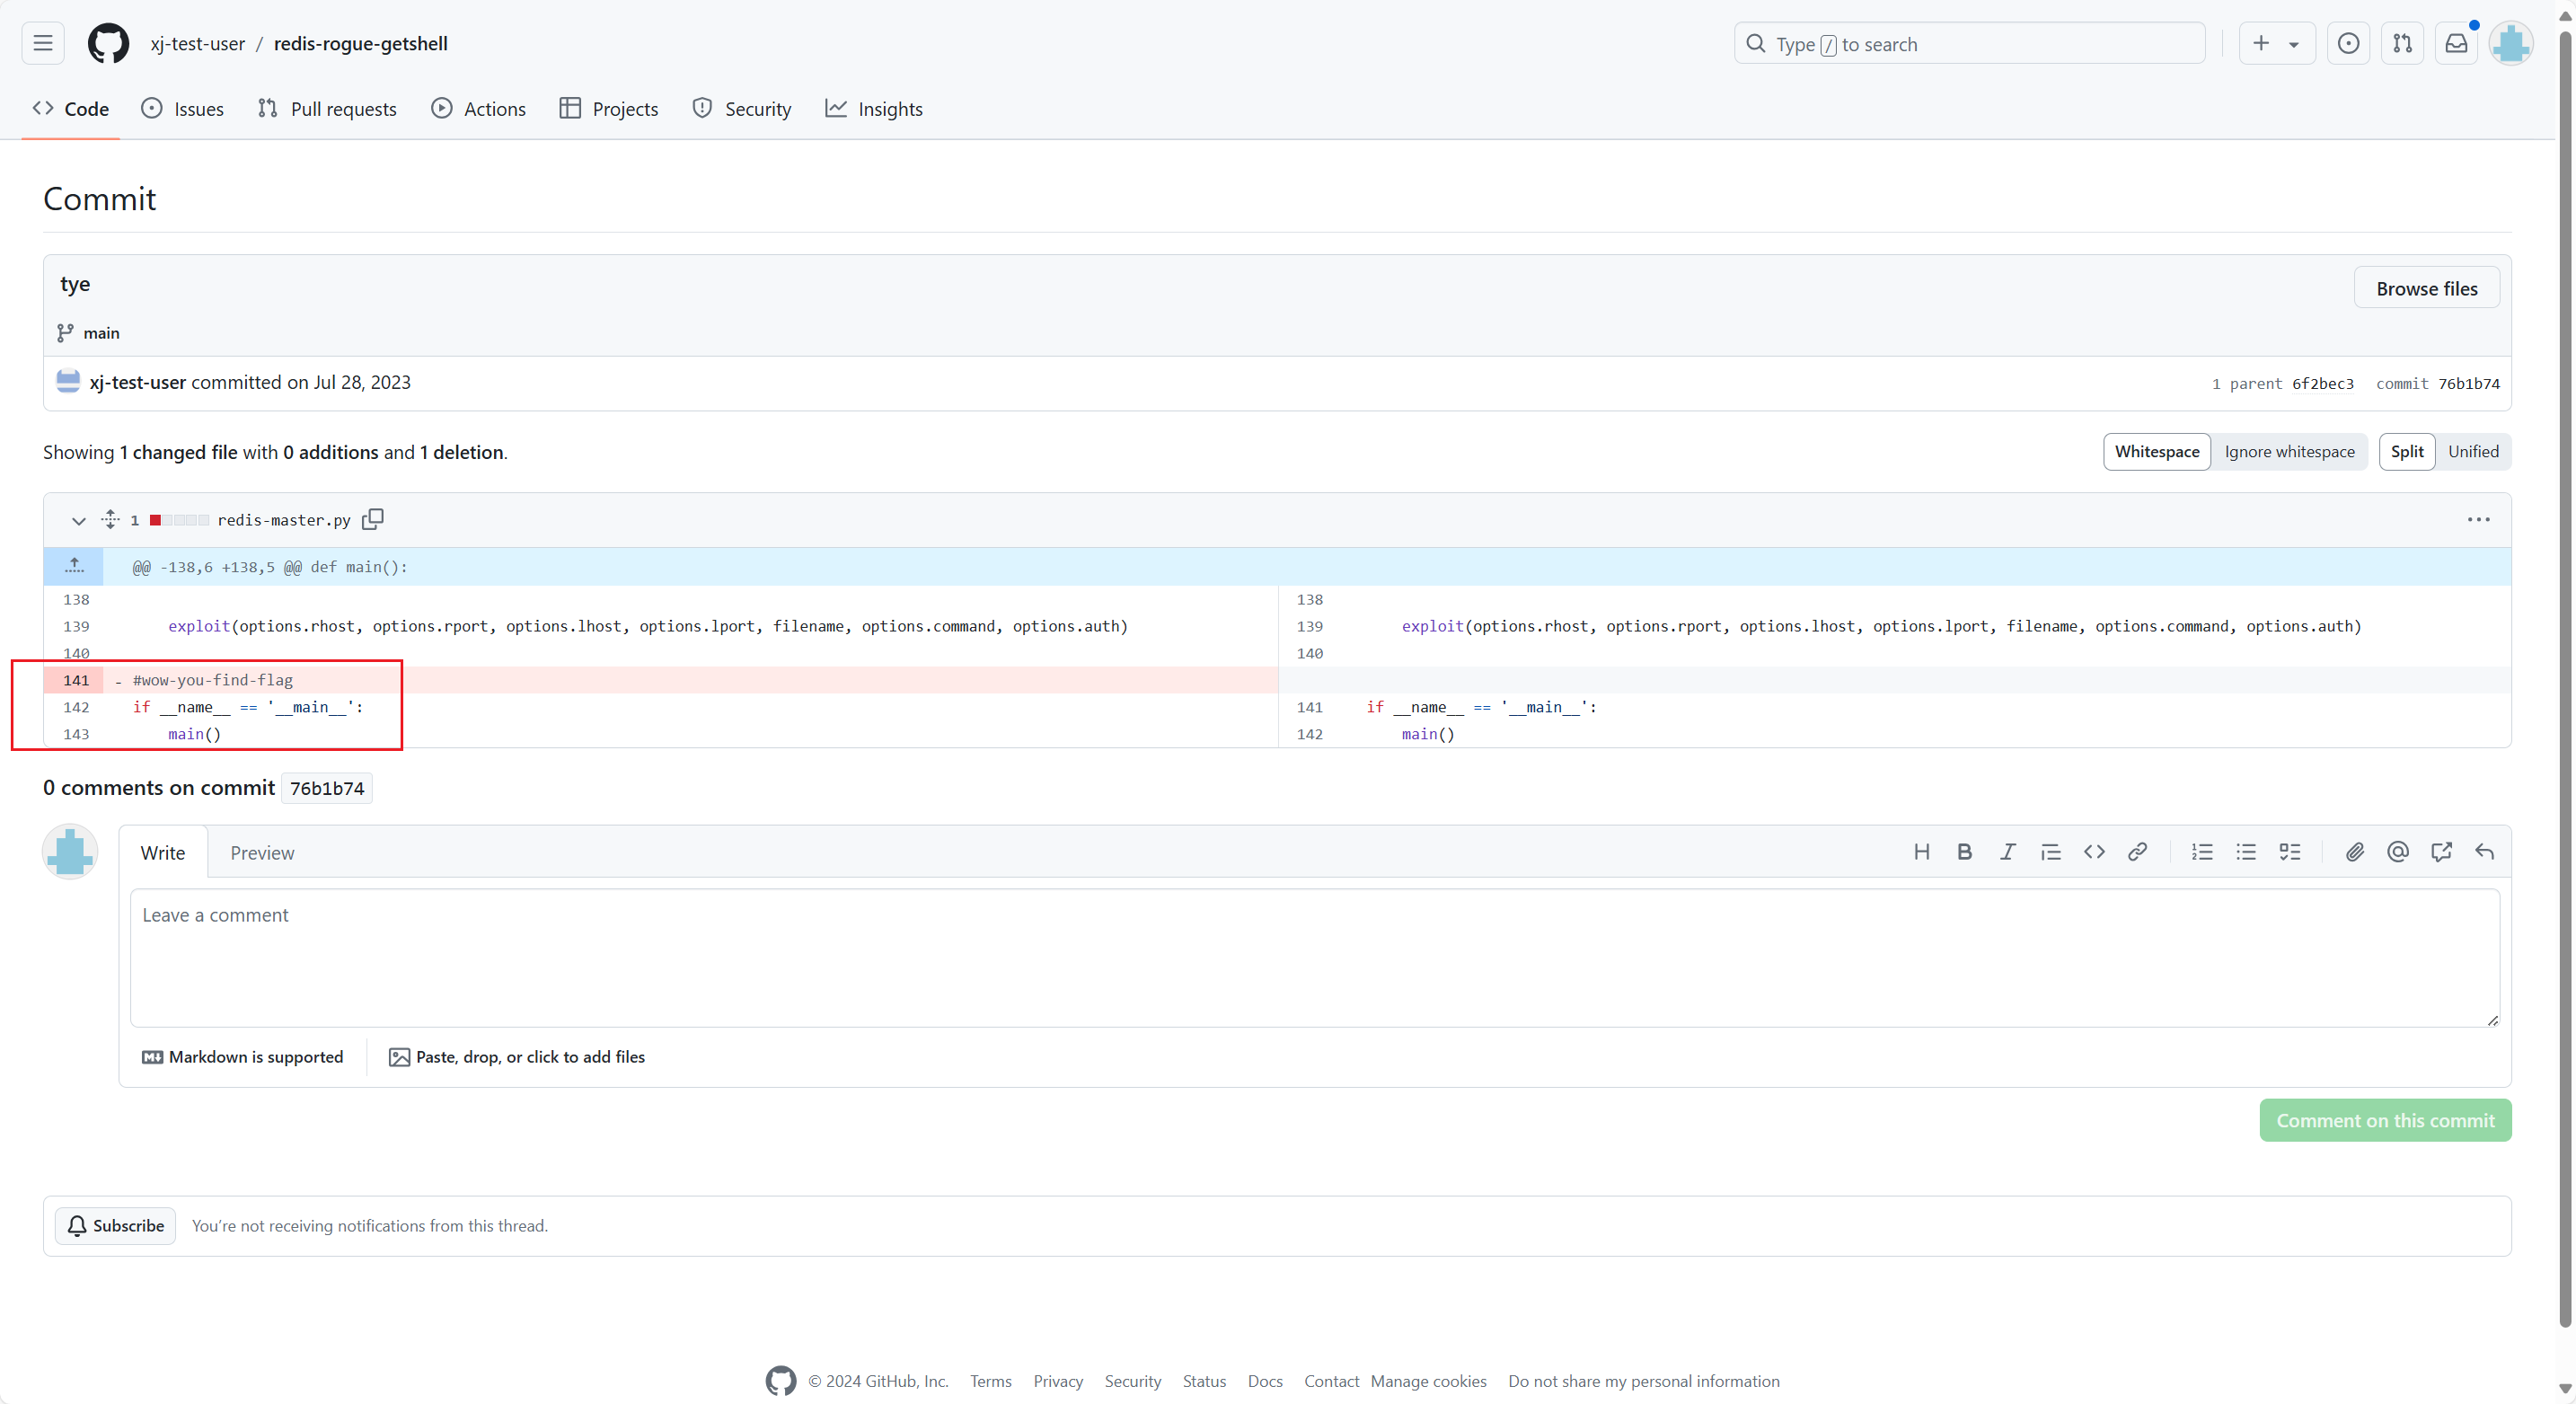The image size is (2576, 1404).
Task: Open the Pull requests tab
Action: [x=327, y=109]
